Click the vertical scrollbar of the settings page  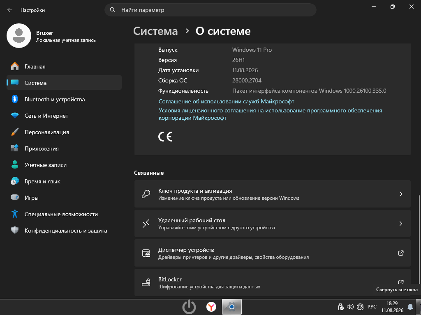419,238
